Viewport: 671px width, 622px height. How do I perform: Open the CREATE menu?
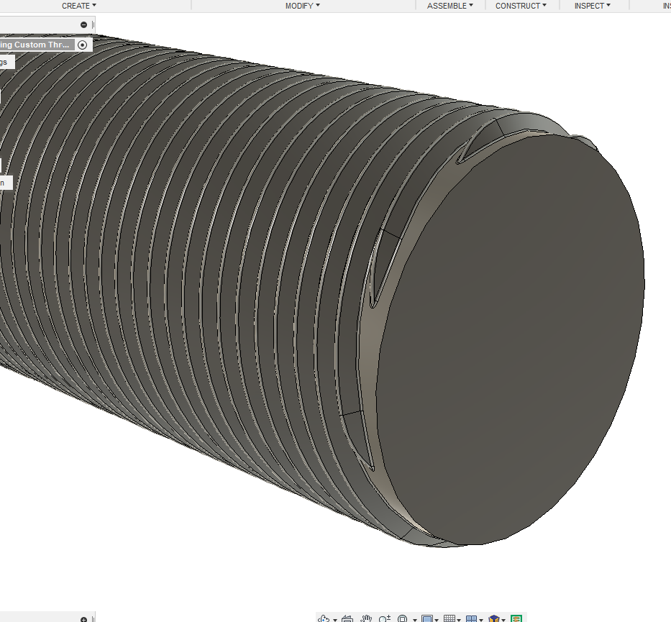[x=78, y=6]
